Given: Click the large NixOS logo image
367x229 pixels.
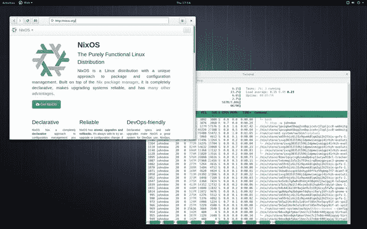Looking at the screenshot, I should click(x=51, y=60).
